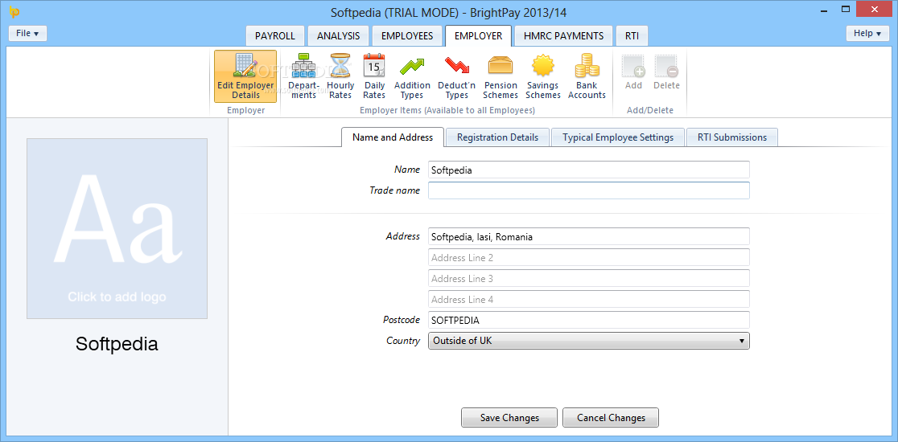
Task: Switch to the HMRC PAYMENTS tab
Action: coord(563,35)
